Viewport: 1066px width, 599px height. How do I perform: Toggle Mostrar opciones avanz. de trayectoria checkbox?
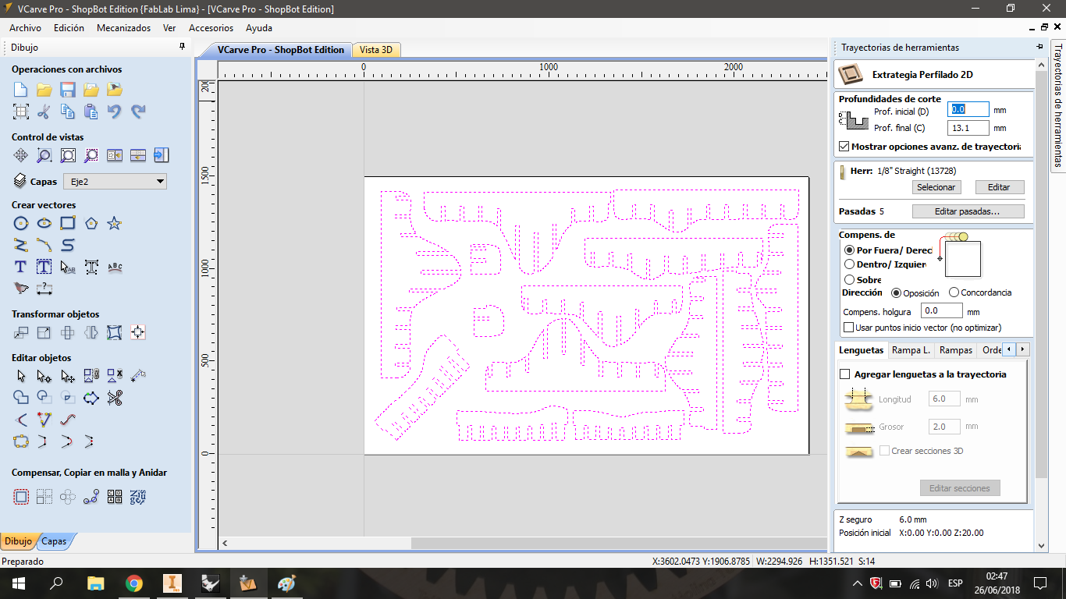(x=844, y=146)
